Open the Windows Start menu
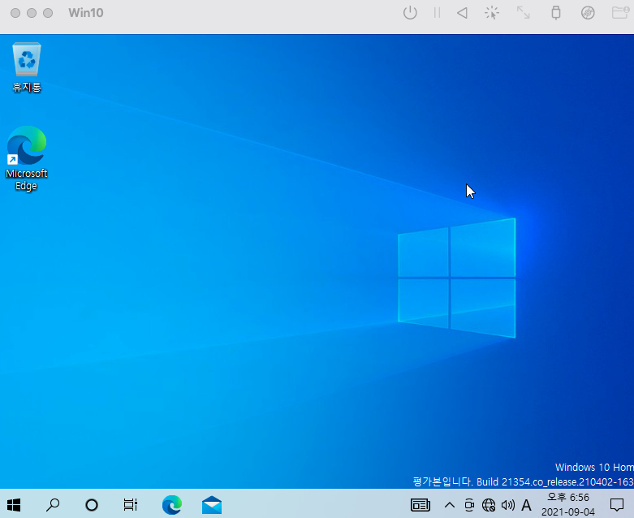This screenshot has width=634, height=518. point(14,505)
